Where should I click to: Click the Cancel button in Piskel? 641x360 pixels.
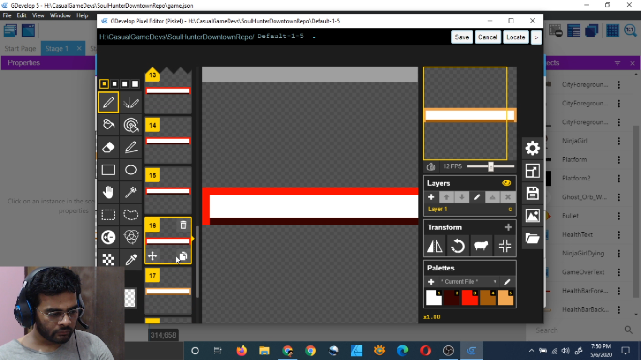[488, 37]
